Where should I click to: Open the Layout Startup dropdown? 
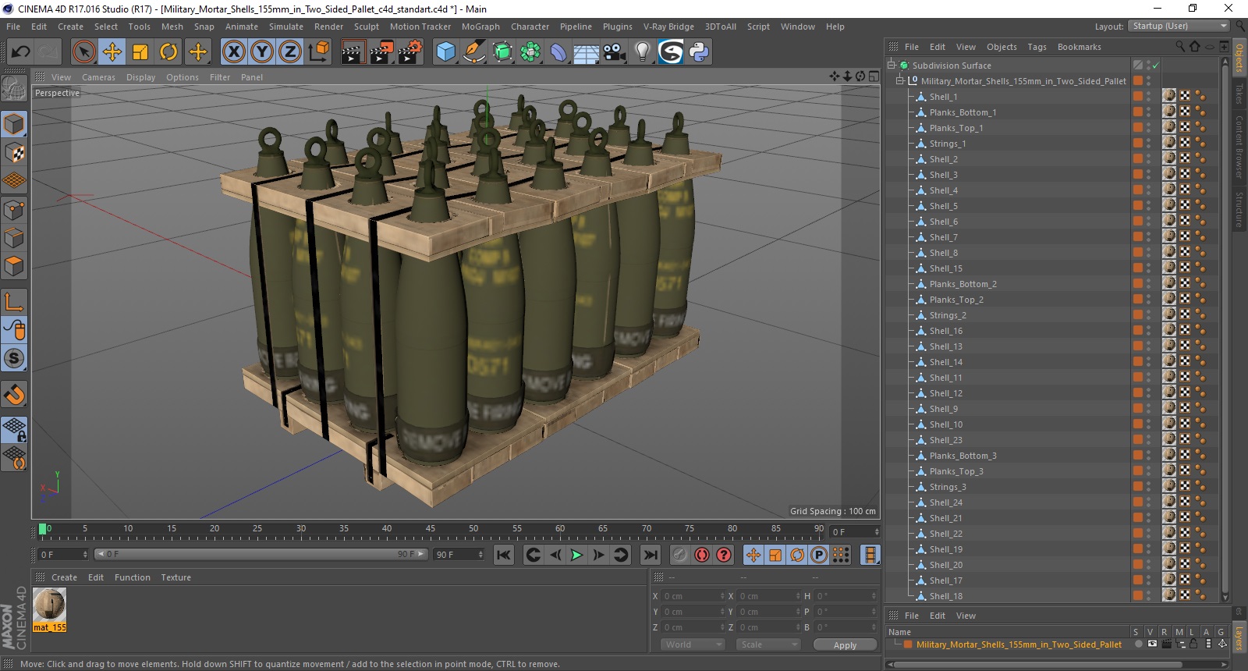click(x=1179, y=26)
